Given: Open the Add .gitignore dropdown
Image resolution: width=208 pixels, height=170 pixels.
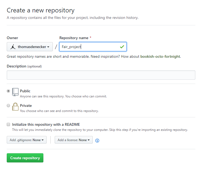Looking at the screenshot, I should click(x=27, y=140).
